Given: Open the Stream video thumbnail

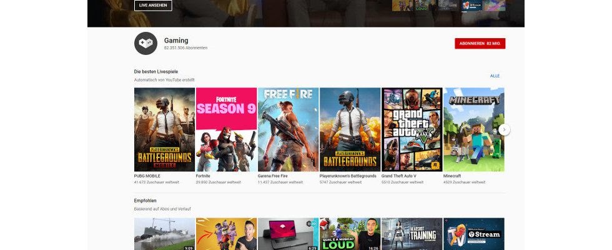Looking at the screenshot, I should point(473,234).
